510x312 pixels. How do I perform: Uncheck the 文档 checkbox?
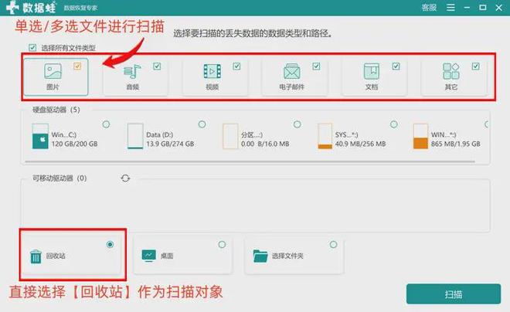click(396, 66)
